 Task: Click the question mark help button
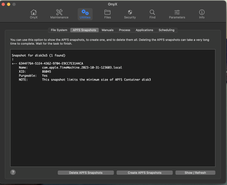(x=13, y=172)
